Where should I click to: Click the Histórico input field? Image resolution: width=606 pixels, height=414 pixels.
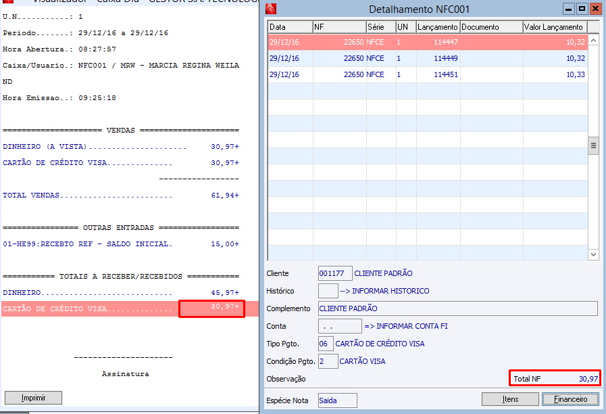(x=328, y=291)
